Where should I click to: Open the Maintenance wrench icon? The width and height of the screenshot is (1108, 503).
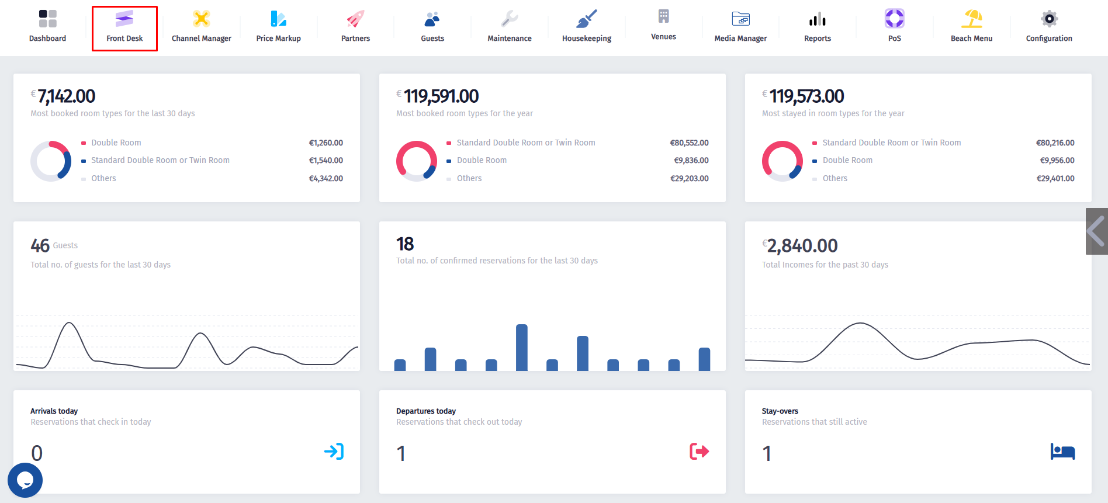tap(510, 19)
